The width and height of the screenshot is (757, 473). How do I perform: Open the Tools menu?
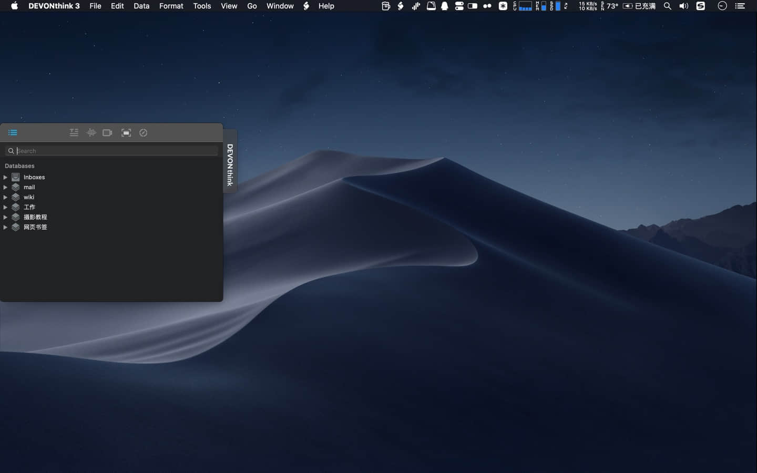(x=202, y=6)
